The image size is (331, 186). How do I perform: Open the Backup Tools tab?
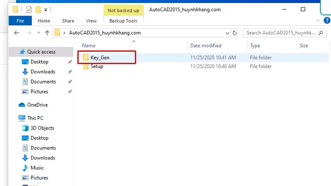click(123, 21)
